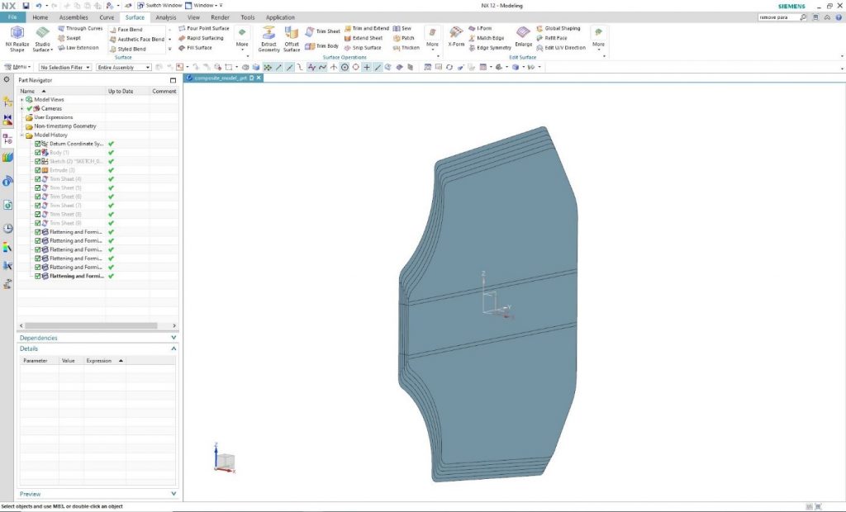The image size is (846, 512).
Task: Switch to the Analysis ribbon tab
Action: pos(165,17)
